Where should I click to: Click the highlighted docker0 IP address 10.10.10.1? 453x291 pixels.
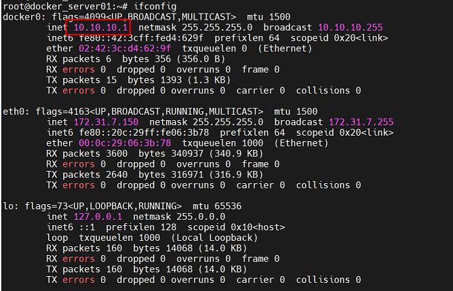click(97, 27)
